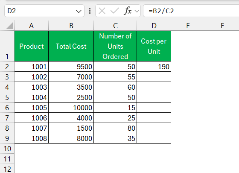The width and height of the screenshot is (239, 173).
Task: Select cell containing 10000
Action: 71,108
